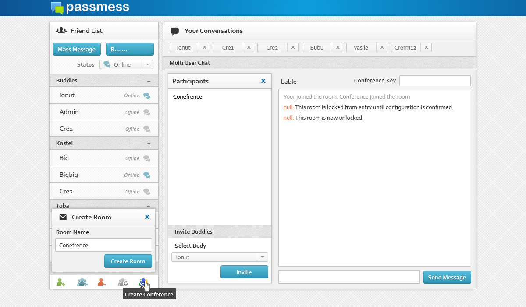Click the Create Conference icon
Image resolution: width=526 pixels, height=307 pixels.
pyautogui.click(x=144, y=282)
